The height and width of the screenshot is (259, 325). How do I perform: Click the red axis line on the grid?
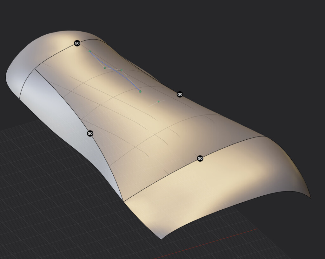tap(207, 245)
